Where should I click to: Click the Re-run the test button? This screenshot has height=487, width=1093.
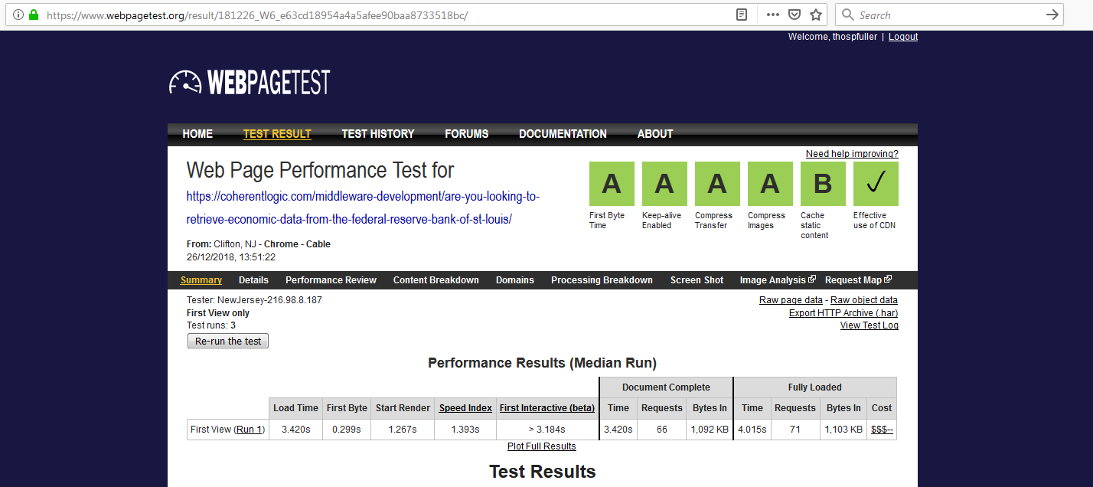[228, 341]
